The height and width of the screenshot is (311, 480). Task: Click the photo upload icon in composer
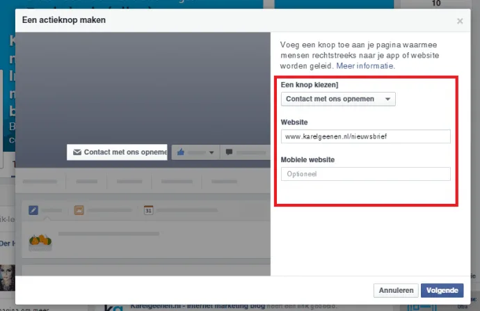[x=79, y=210]
